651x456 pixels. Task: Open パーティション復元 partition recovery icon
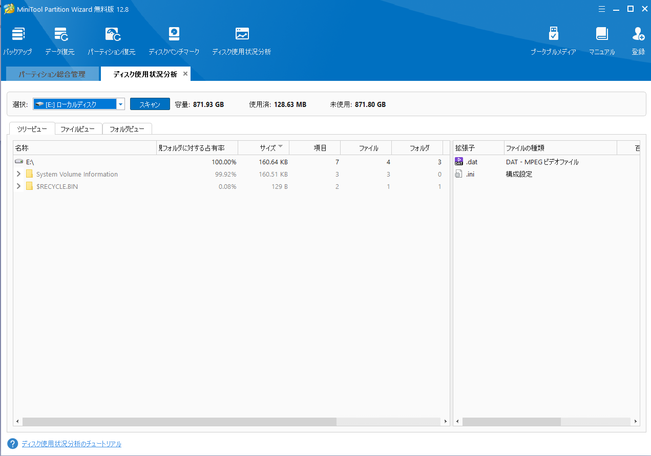[x=112, y=35]
